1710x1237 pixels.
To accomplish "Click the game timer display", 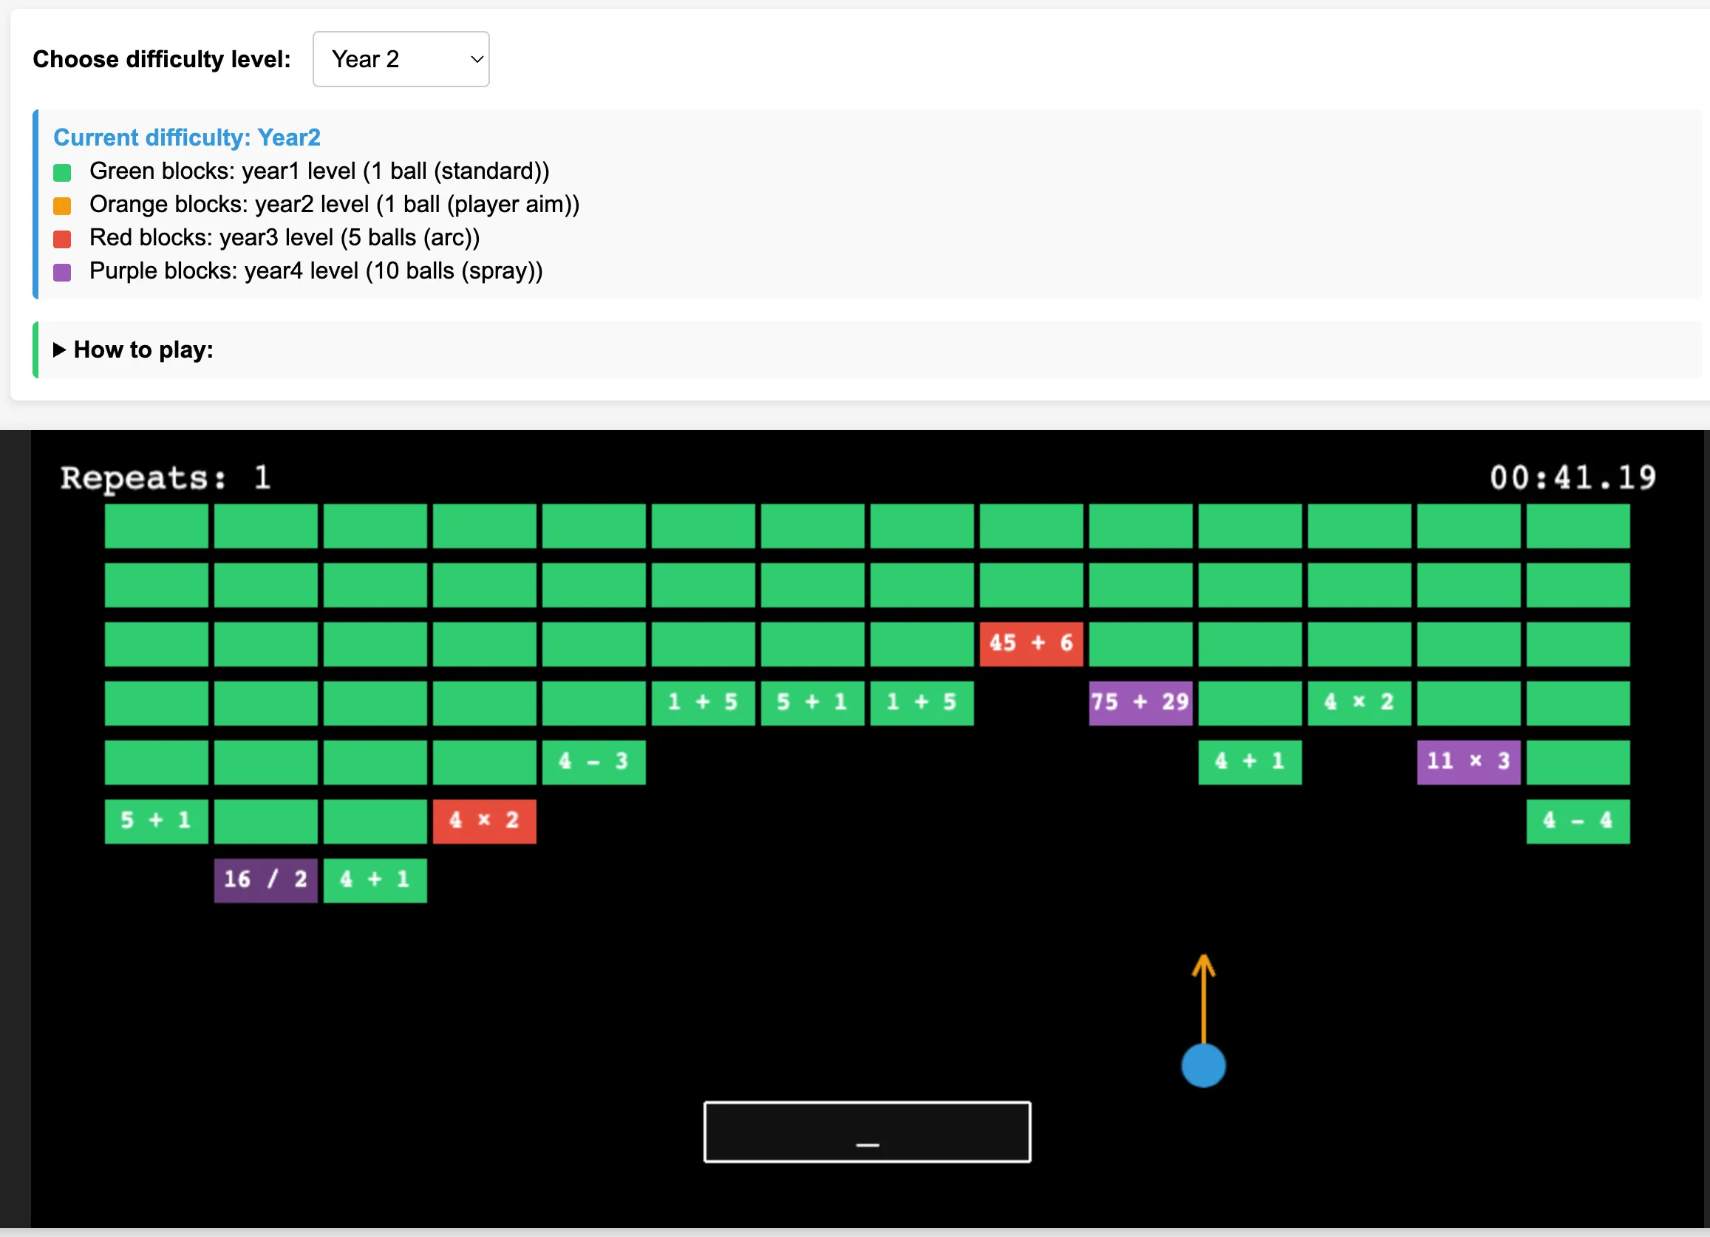I will coord(1572,478).
